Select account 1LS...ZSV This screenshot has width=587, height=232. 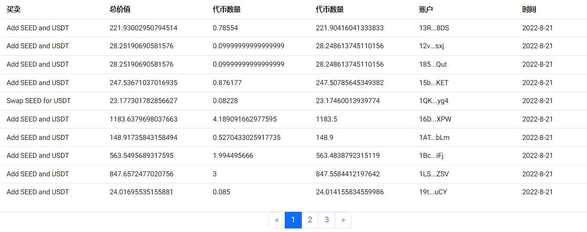tap(434, 174)
